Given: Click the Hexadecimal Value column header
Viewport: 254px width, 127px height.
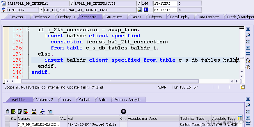Looking at the screenshot, I should [x=153, y=118].
